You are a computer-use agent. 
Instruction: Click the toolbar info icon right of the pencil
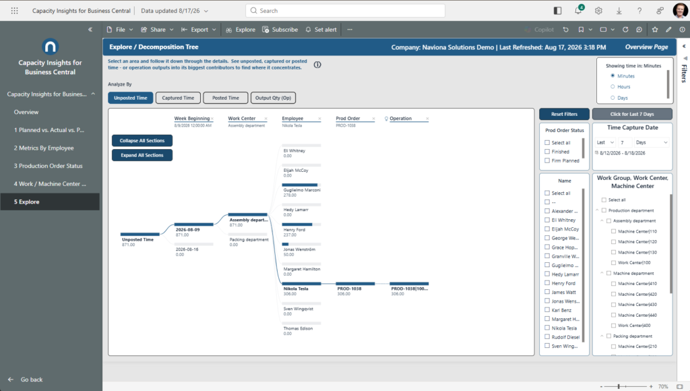[682, 30]
